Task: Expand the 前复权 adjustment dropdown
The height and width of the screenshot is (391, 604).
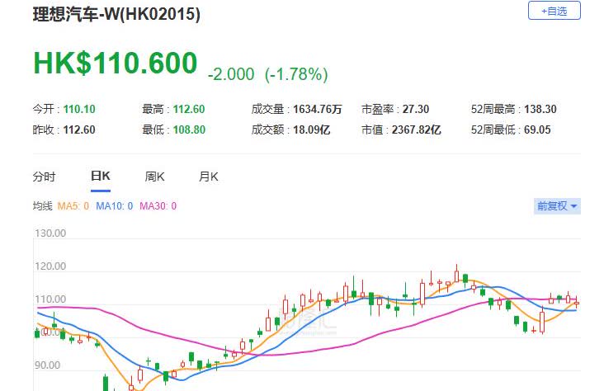Action: (x=557, y=206)
